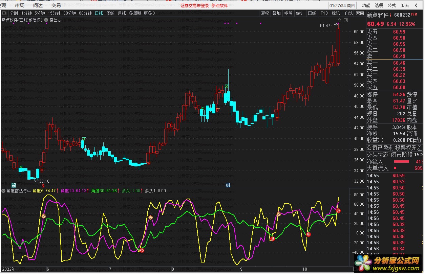Click the 多股 multi-stock button
Viewport: 425px width, 274px height.
click(289, 13)
